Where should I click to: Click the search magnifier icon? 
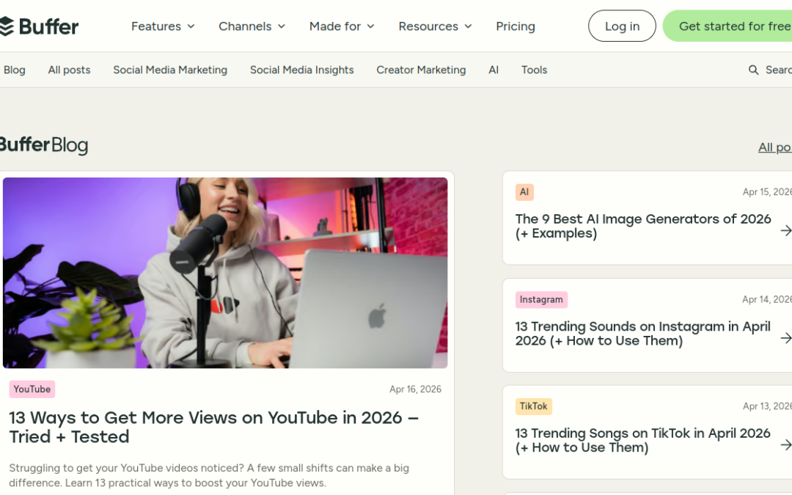[753, 70]
